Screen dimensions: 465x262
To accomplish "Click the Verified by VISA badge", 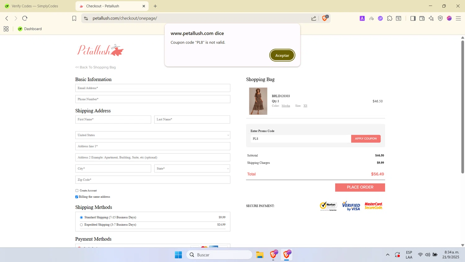I will coord(351,206).
